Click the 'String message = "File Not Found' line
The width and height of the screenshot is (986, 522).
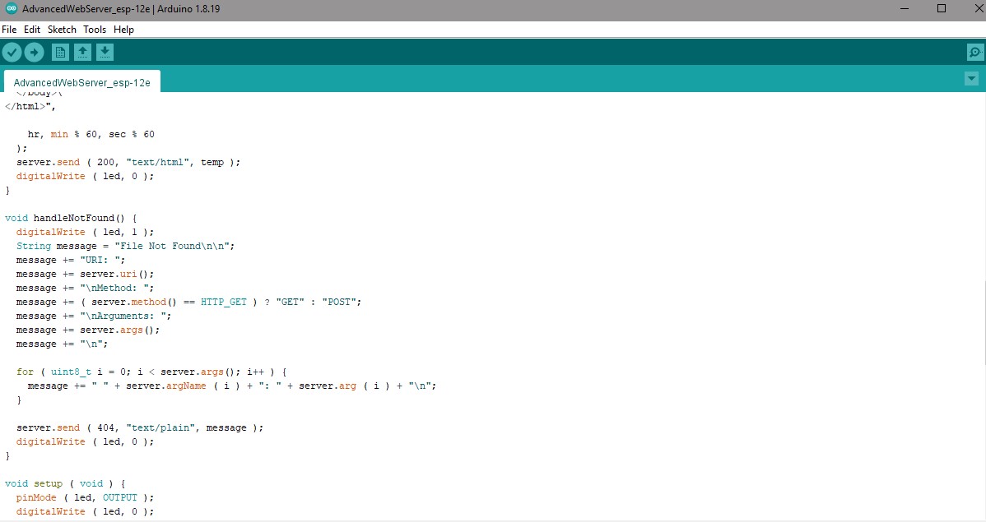(125, 247)
